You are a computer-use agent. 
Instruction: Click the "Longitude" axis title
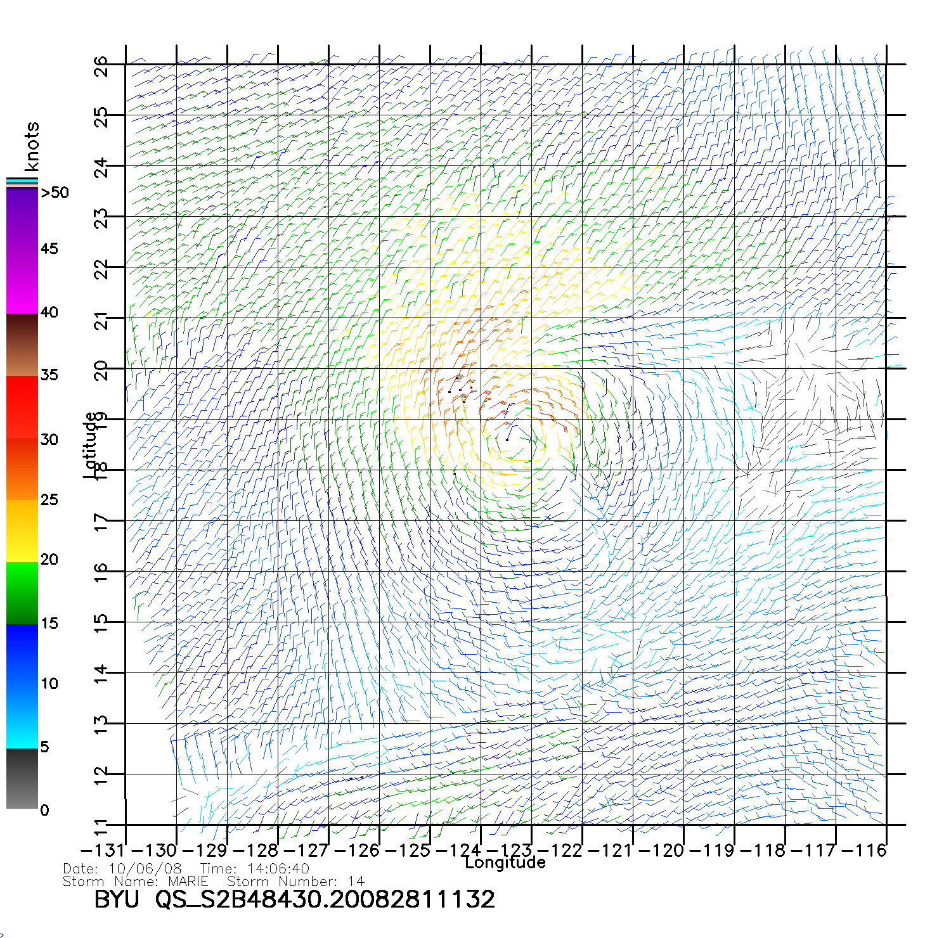coord(505,863)
